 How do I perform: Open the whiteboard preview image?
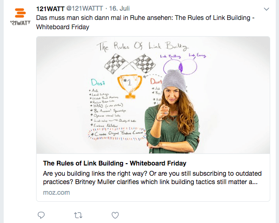point(153,95)
